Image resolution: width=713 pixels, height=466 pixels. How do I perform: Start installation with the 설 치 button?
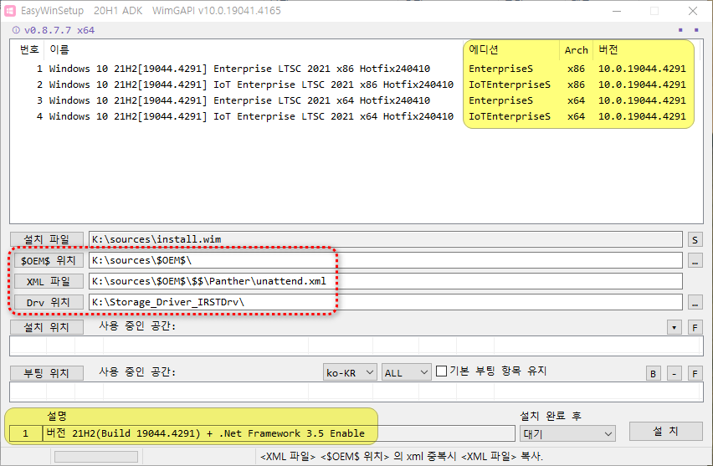click(x=665, y=431)
